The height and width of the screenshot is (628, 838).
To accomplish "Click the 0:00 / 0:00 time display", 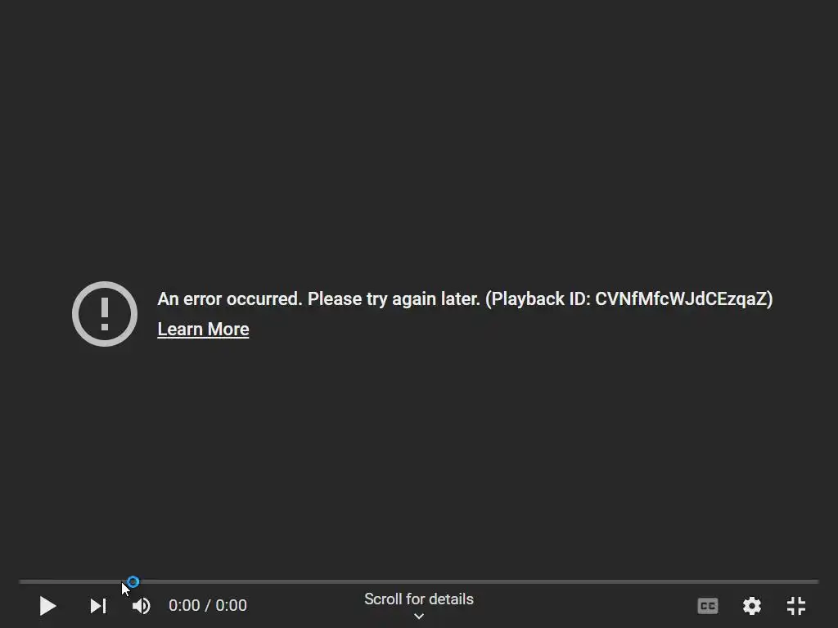I will click(208, 606).
